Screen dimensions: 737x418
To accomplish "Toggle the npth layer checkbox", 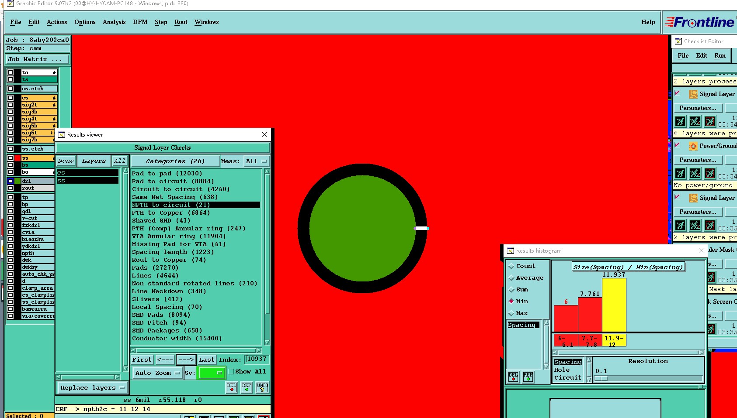I will [10, 253].
